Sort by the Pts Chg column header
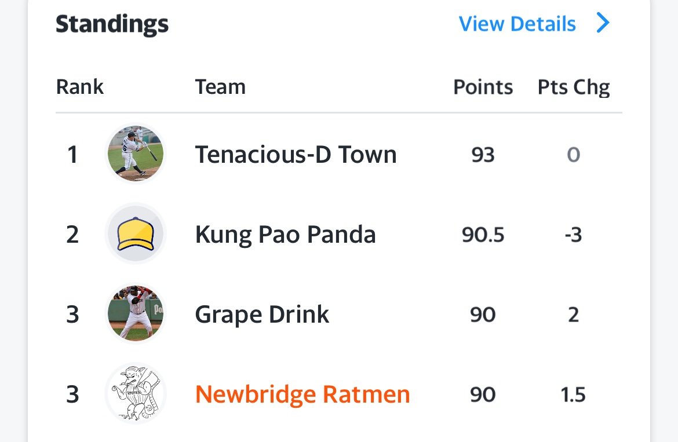678x442 pixels. pyautogui.click(x=574, y=87)
